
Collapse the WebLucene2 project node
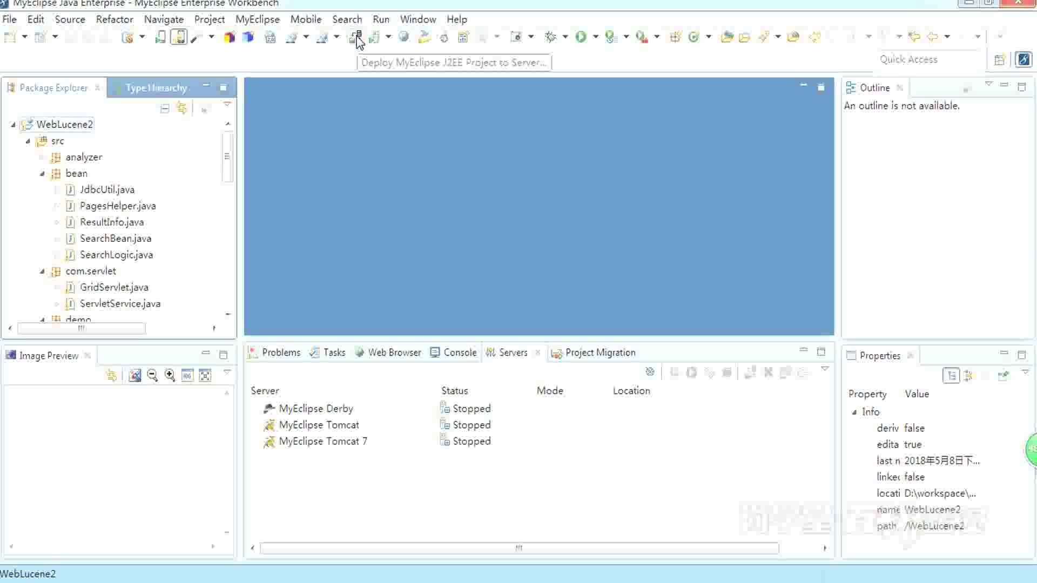[x=14, y=125]
